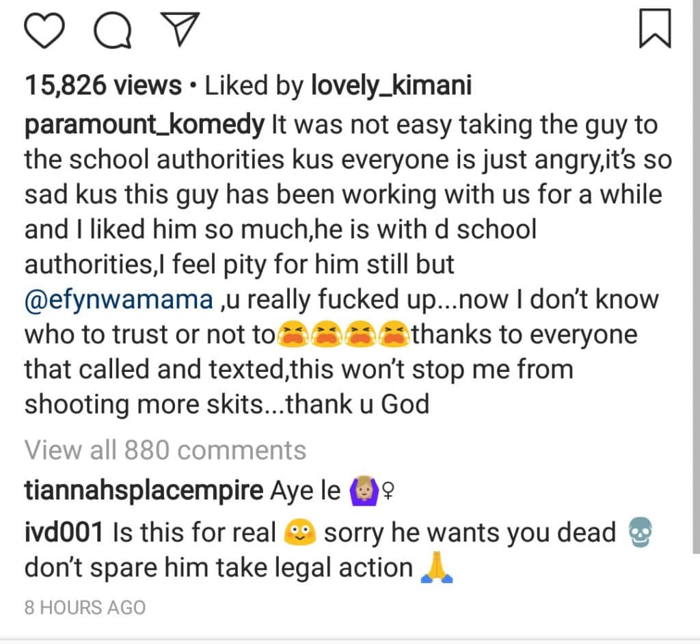This screenshot has height=644, width=700.
Task: Expand View all 880 comments
Action: point(165,450)
